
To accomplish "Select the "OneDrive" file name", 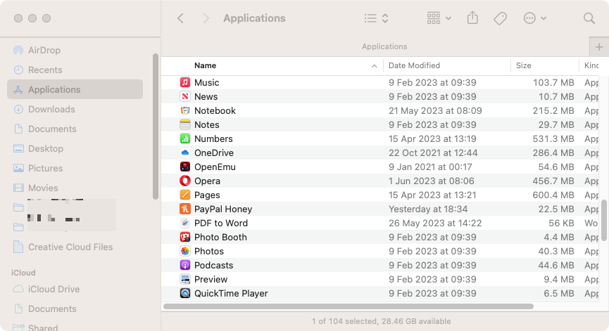I will [x=214, y=152].
